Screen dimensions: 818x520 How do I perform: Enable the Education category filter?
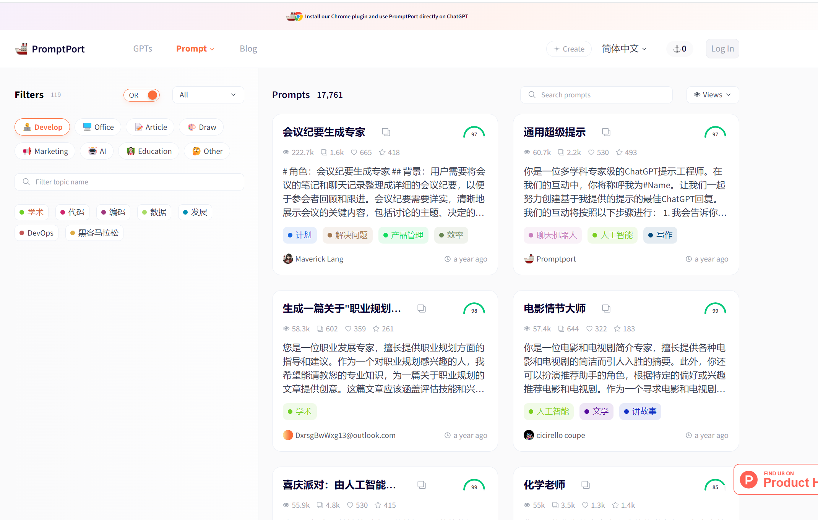(x=149, y=151)
